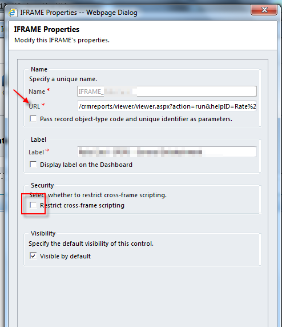
Task: Select the dialog title bar text
Action: click(79, 13)
